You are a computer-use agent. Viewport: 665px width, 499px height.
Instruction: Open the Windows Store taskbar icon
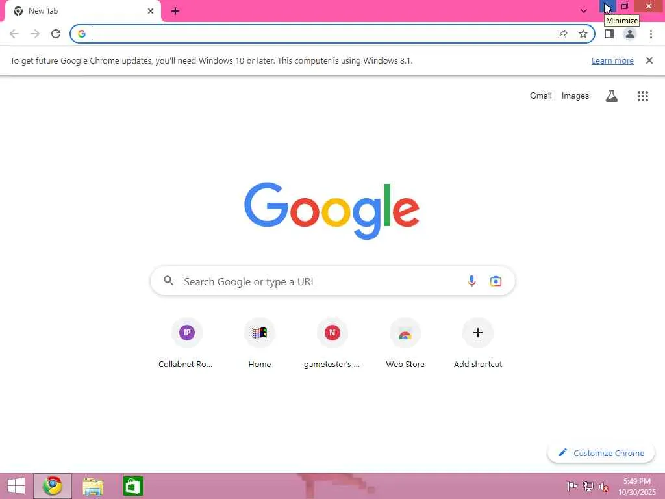click(x=132, y=486)
